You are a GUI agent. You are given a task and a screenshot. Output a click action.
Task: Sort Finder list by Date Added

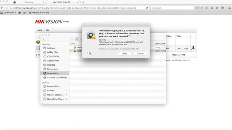159,44
